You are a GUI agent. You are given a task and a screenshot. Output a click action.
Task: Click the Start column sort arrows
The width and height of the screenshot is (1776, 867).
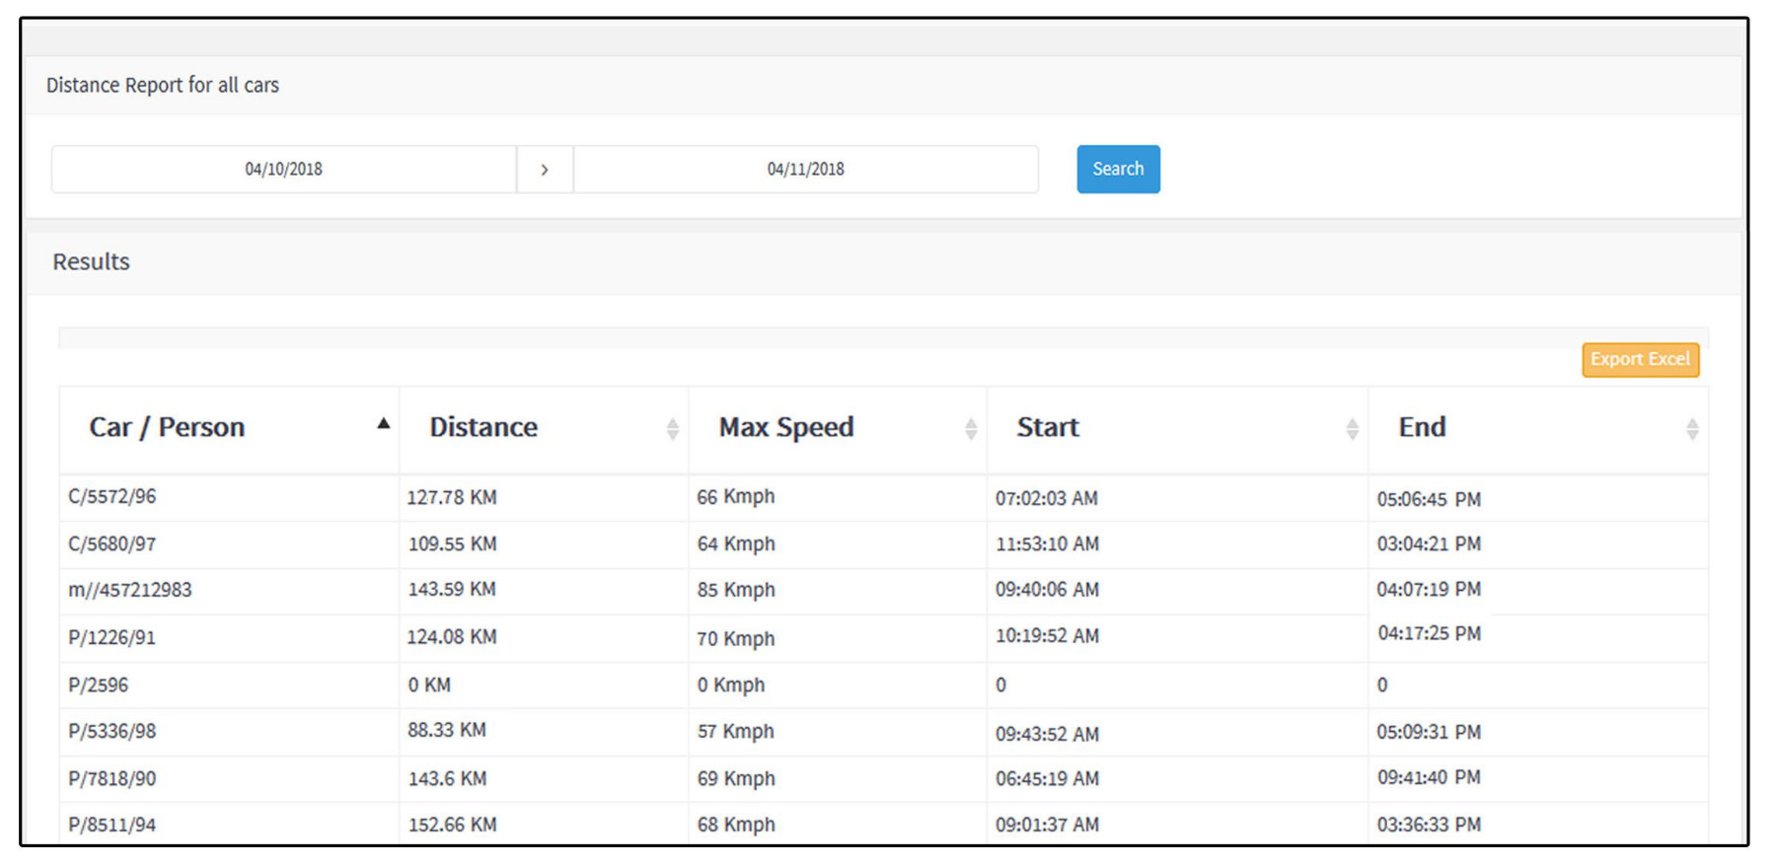pyautogui.click(x=1352, y=429)
